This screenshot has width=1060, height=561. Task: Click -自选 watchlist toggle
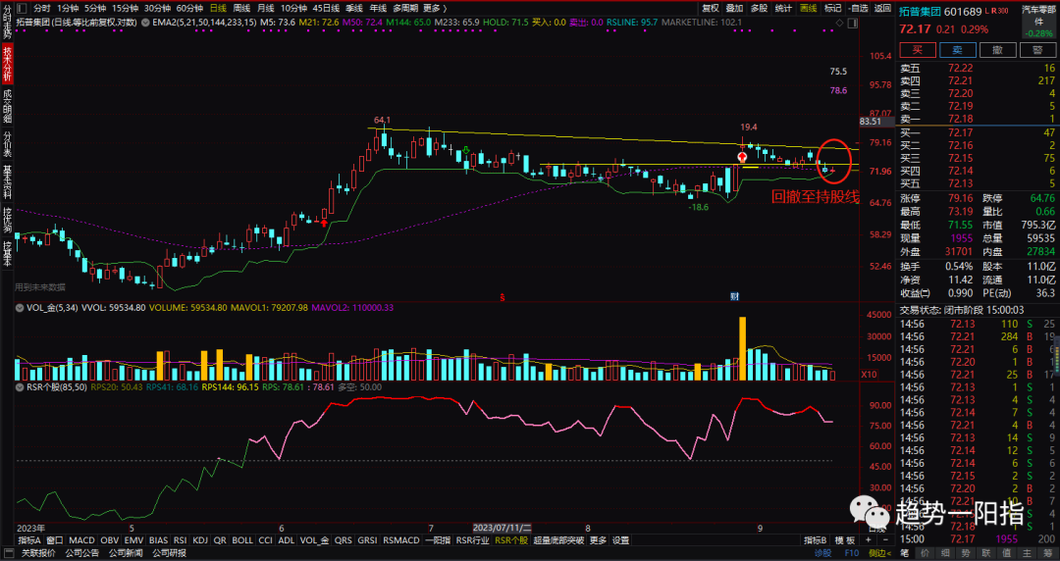coord(858,8)
